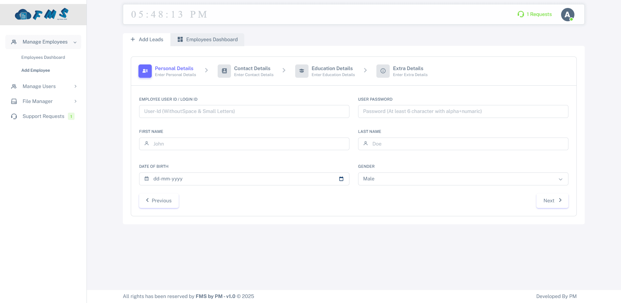The image size is (621, 303).
Task: Click the File Manager sidebar icon
Action: pos(14,101)
